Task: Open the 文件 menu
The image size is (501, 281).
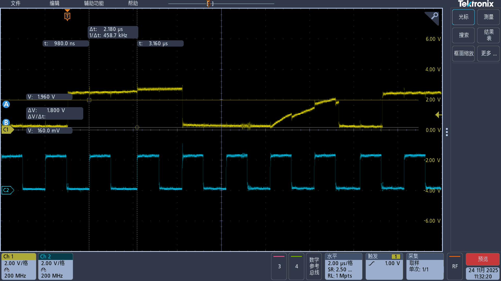Action: 16,3
